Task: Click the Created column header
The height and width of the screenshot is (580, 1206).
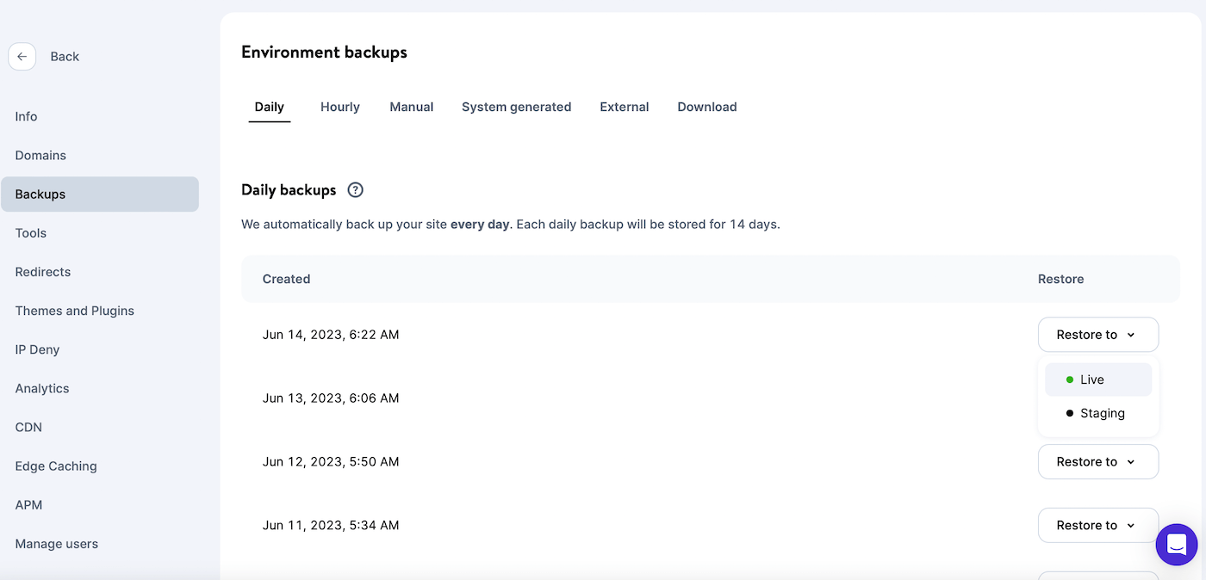Action: click(286, 278)
